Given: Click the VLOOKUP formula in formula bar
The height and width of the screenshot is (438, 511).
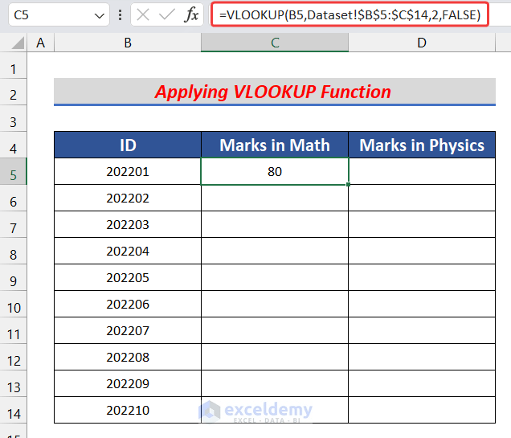Looking at the screenshot, I should point(350,14).
